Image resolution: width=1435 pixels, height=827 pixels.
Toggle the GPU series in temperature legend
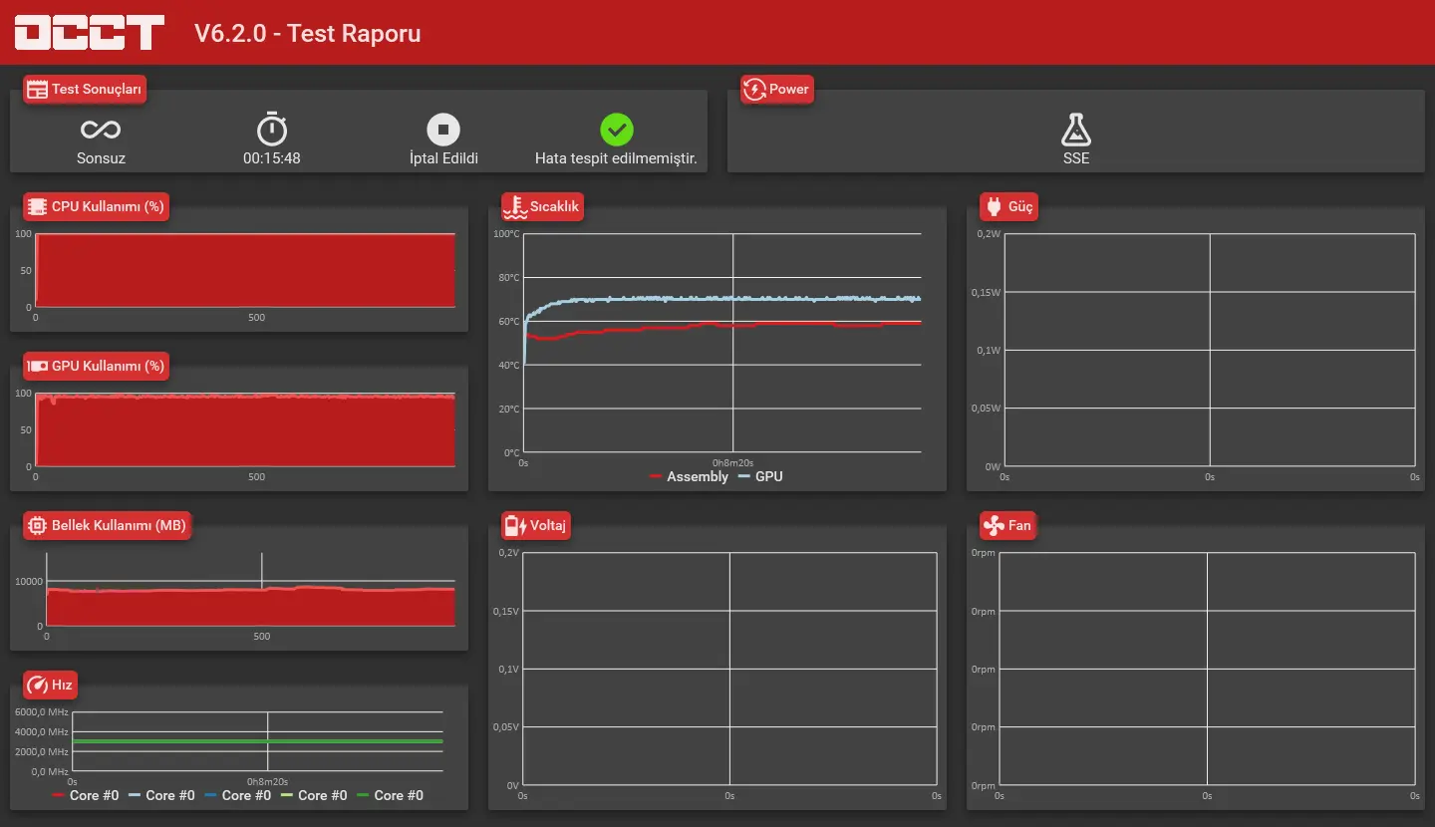[760, 476]
